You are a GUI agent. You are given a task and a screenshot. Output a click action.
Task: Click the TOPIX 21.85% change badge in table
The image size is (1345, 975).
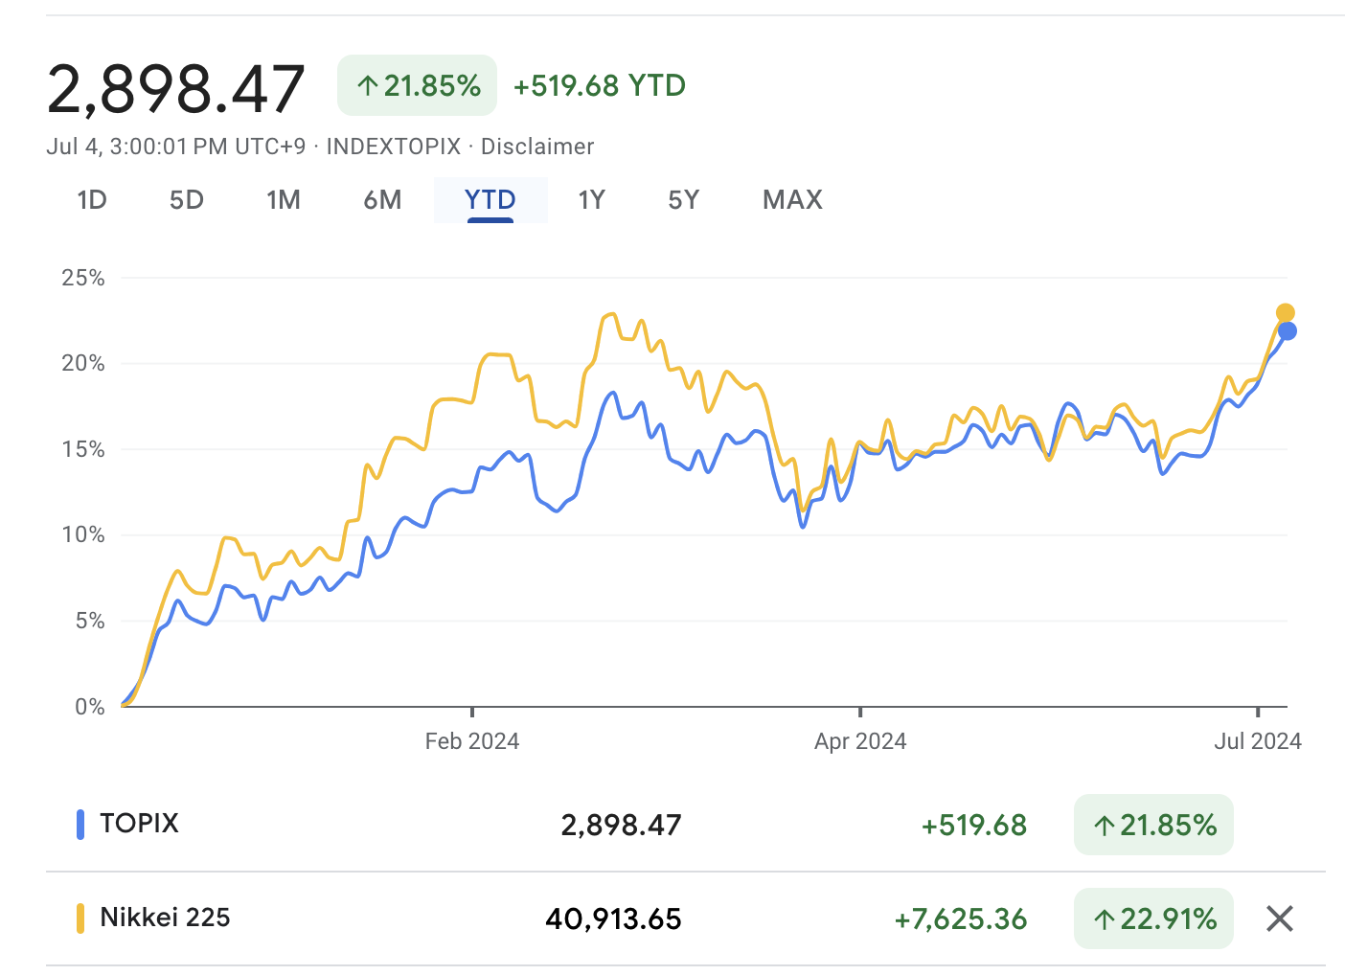point(1153,825)
